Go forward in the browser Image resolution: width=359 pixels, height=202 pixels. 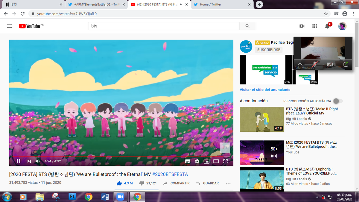click(x=14, y=14)
